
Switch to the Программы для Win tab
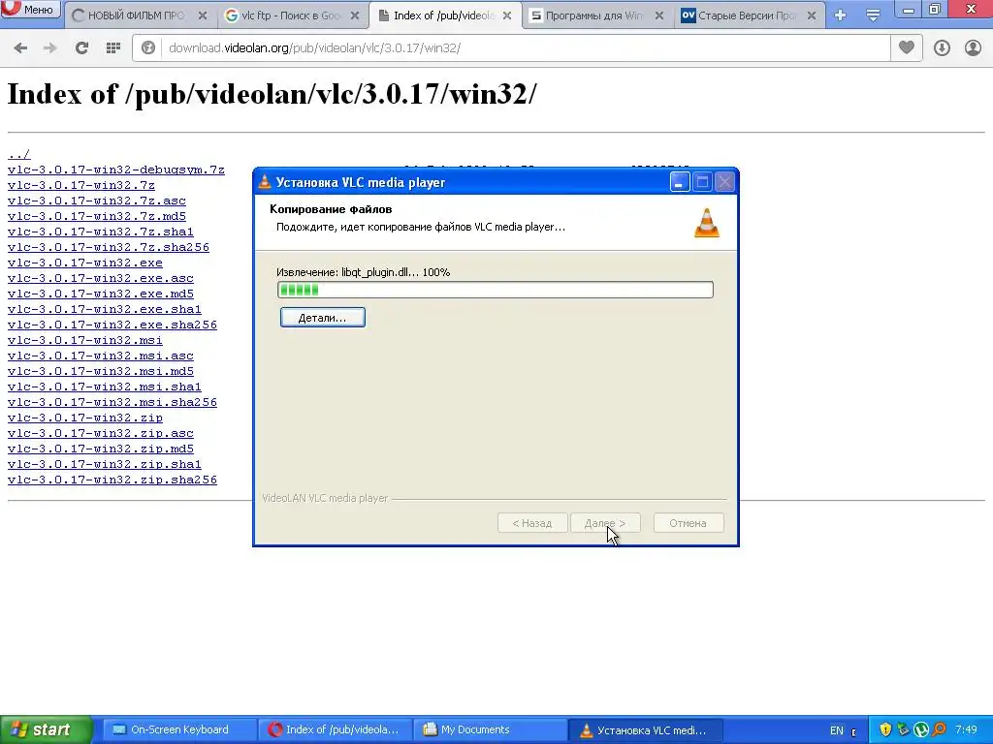(597, 15)
